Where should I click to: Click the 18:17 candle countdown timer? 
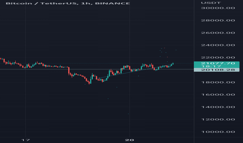[x=211, y=66]
